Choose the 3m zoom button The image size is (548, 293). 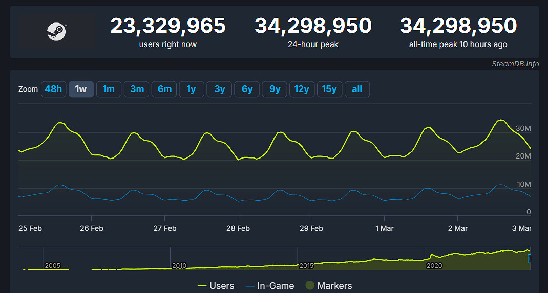(x=137, y=89)
